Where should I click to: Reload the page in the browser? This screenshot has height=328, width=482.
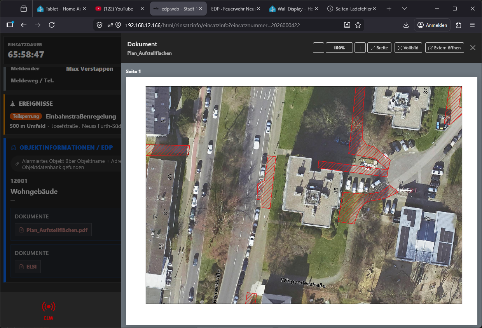52,25
